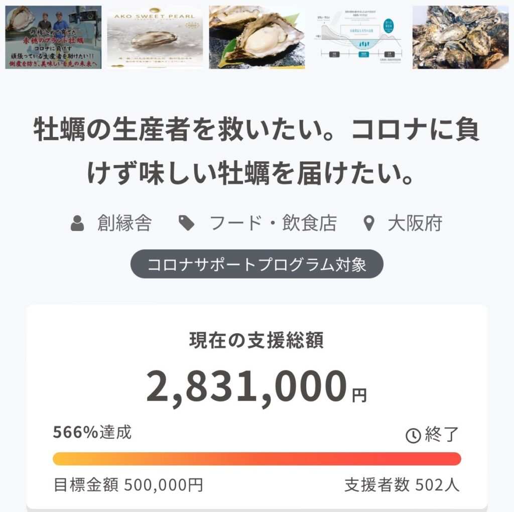Click the orange-red funding progress bar
Screen dimensions: 514x512
tap(256, 459)
